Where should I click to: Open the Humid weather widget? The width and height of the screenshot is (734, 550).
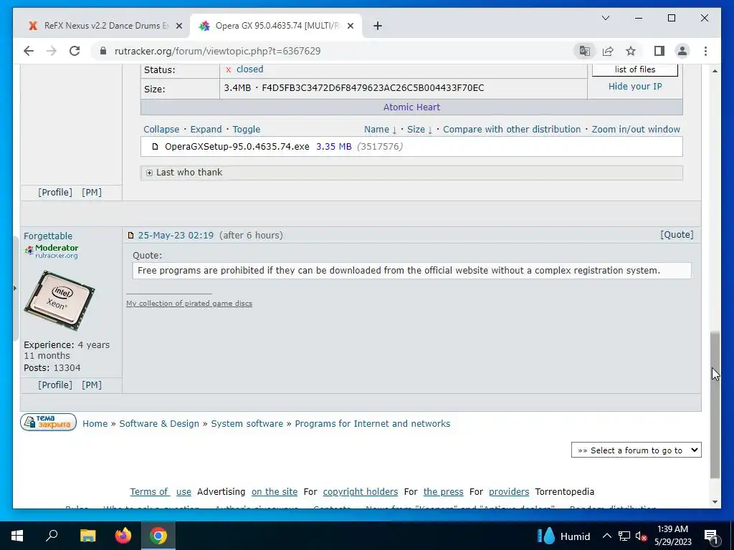click(x=563, y=536)
